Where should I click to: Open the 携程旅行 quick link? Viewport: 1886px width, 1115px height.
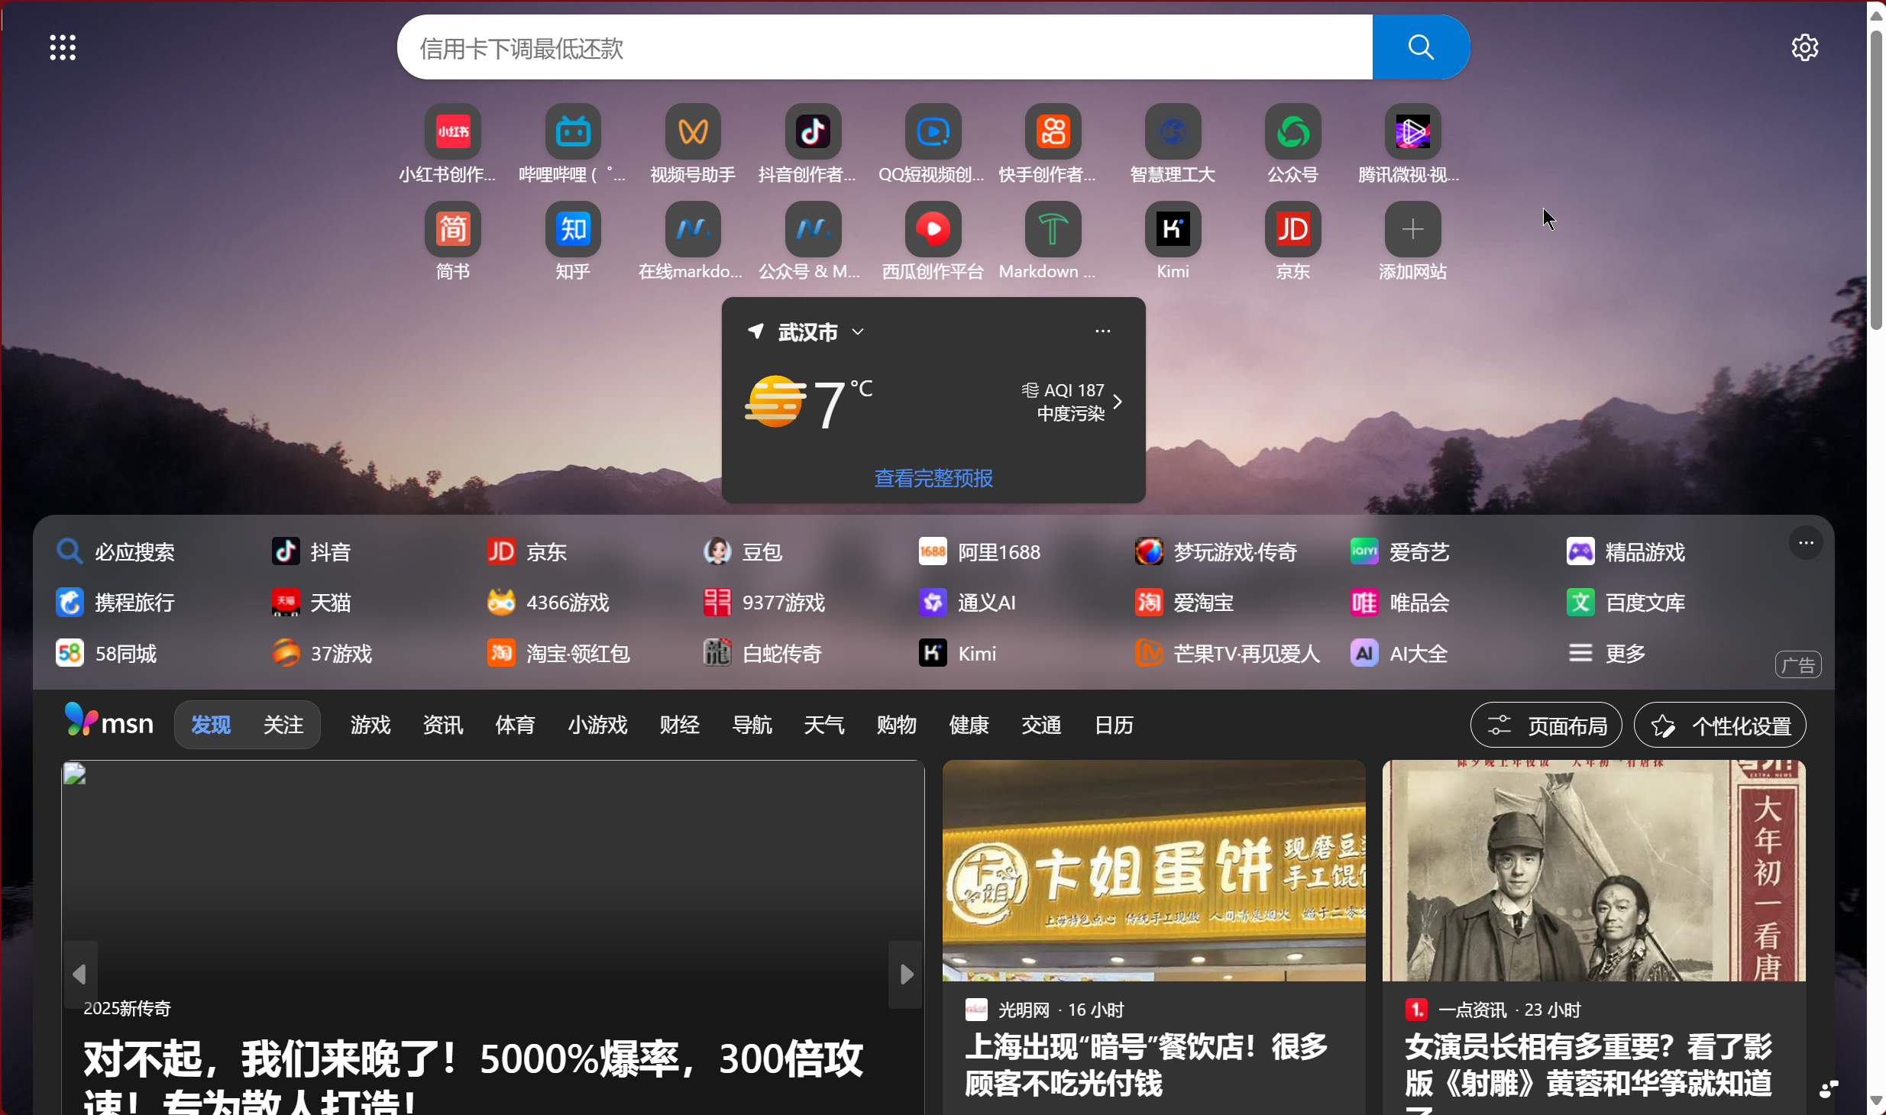(x=115, y=602)
